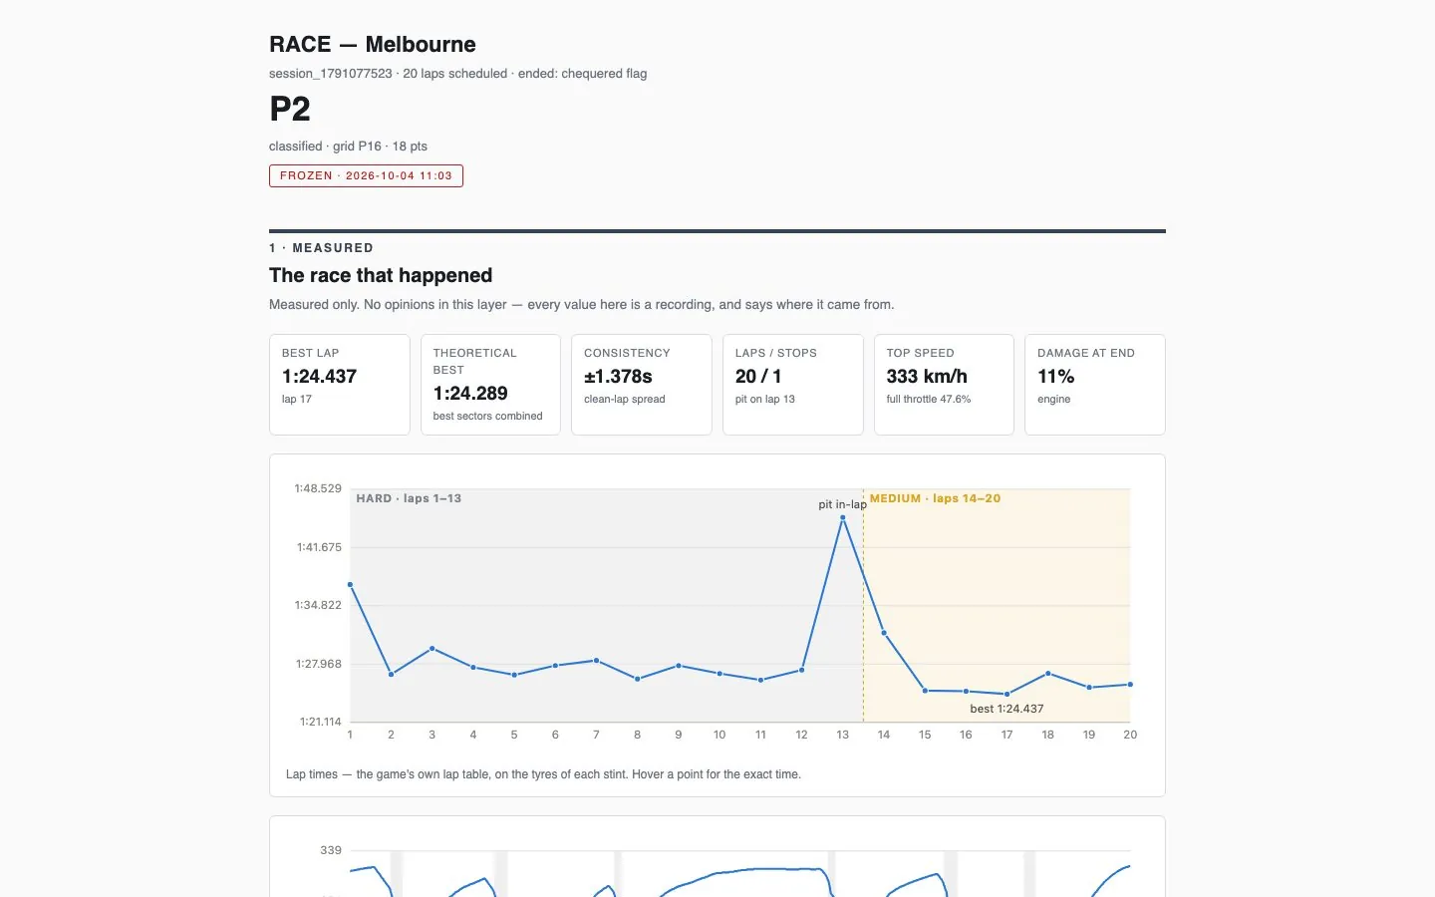Click the "clean-lap spread" caption

pyautogui.click(x=625, y=400)
